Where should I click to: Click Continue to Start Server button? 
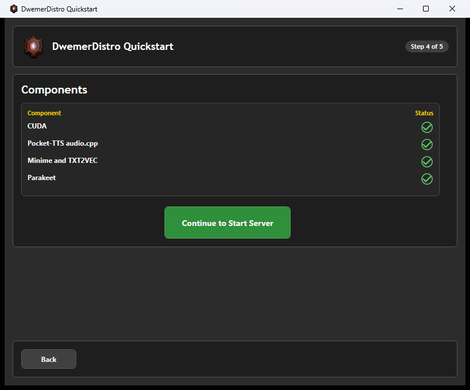227,223
